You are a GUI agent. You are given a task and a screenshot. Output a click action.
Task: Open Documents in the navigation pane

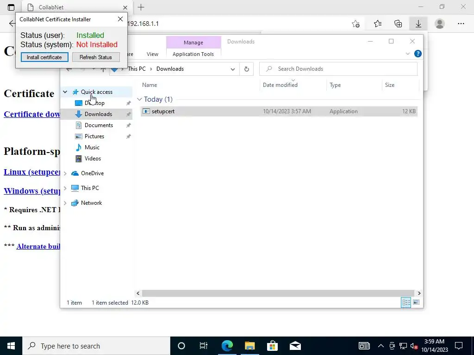tap(99, 125)
